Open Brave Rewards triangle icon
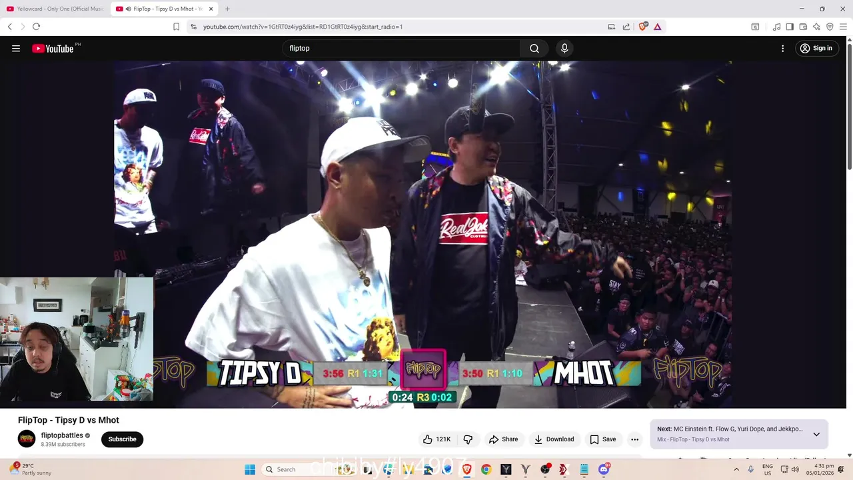The image size is (853, 480). pyautogui.click(x=657, y=27)
